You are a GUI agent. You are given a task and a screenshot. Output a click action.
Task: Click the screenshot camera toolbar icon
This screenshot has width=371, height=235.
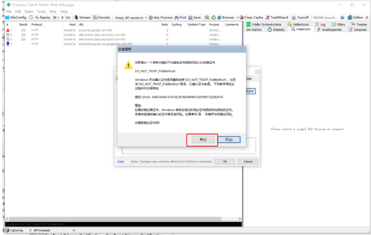coord(207,18)
